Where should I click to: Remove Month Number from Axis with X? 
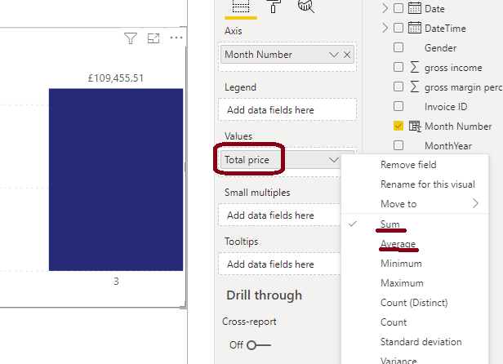347,55
